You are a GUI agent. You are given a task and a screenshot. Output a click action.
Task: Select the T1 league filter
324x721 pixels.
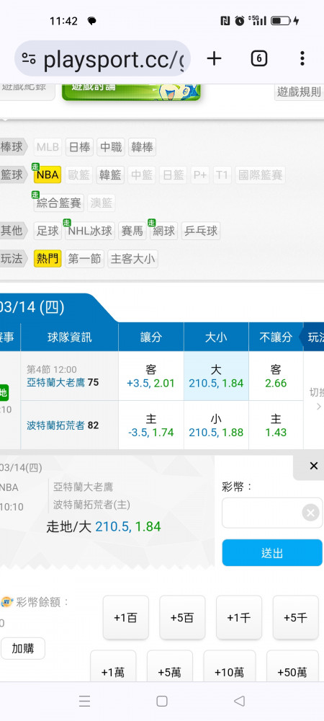point(222,175)
